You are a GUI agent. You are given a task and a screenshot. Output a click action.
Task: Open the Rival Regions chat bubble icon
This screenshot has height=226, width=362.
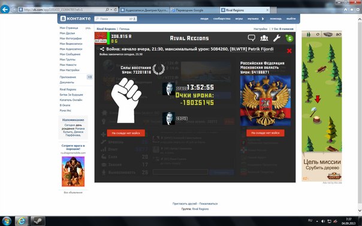pyautogui.click(x=251, y=38)
